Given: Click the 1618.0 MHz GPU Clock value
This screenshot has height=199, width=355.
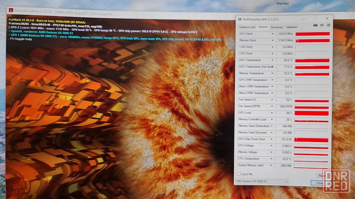Looking at the screenshot, I should click(285, 34).
